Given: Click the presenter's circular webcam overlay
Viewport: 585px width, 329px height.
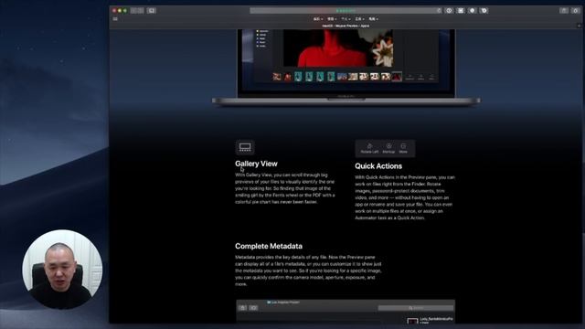Looking at the screenshot, I should click(x=62, y=269).
